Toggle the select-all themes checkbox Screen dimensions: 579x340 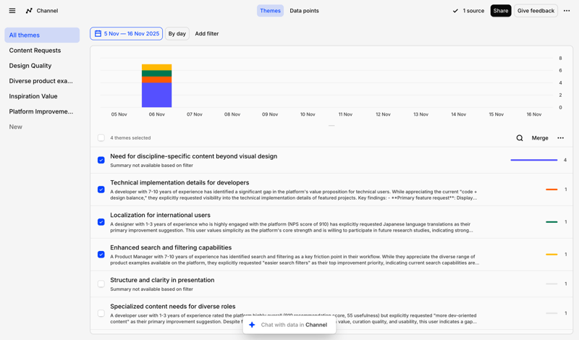click(101, 138)
